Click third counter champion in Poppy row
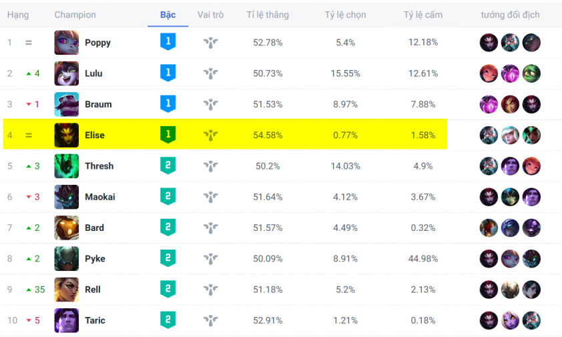The image size is (562, 337). coord(531,43)
